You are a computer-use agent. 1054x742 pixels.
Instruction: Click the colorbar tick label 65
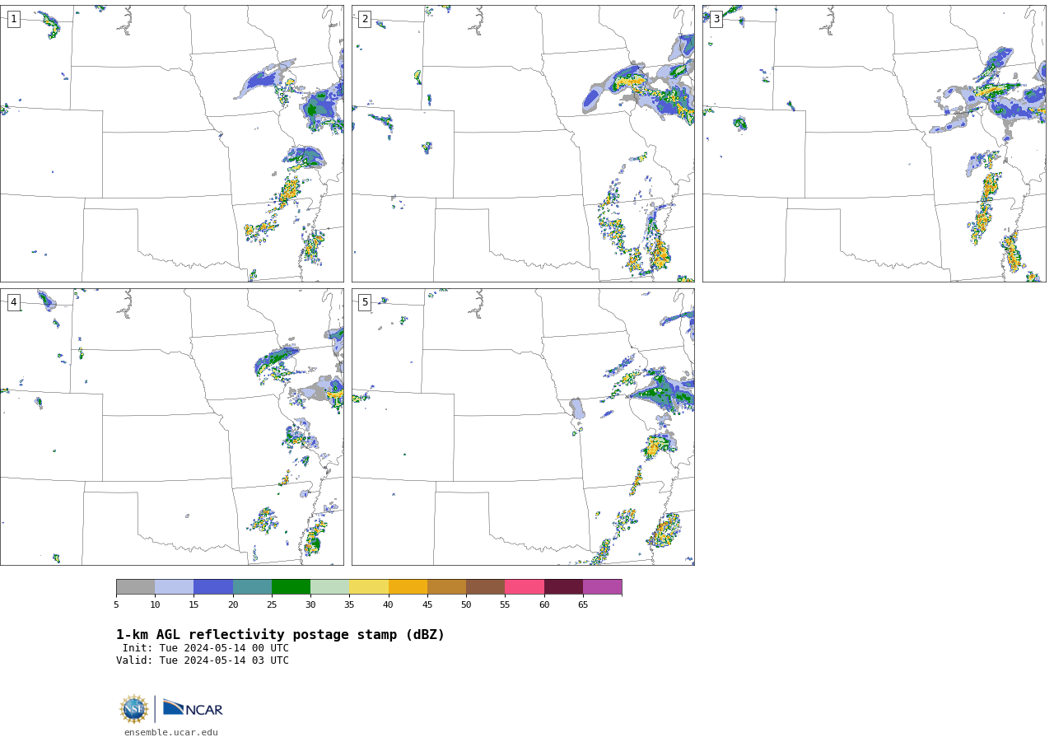click(x=583, y=605)
